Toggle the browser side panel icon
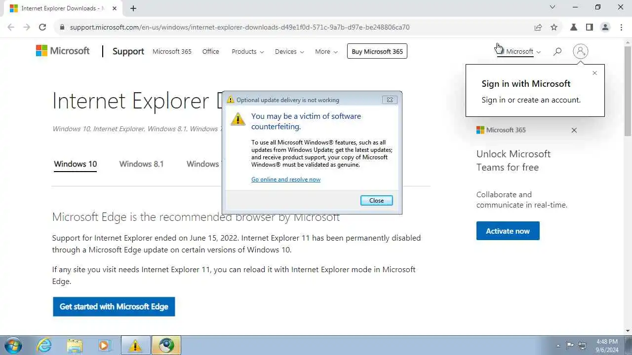Image resolution: width=632 pixels, height=355 pixels. tap(589, 27)
